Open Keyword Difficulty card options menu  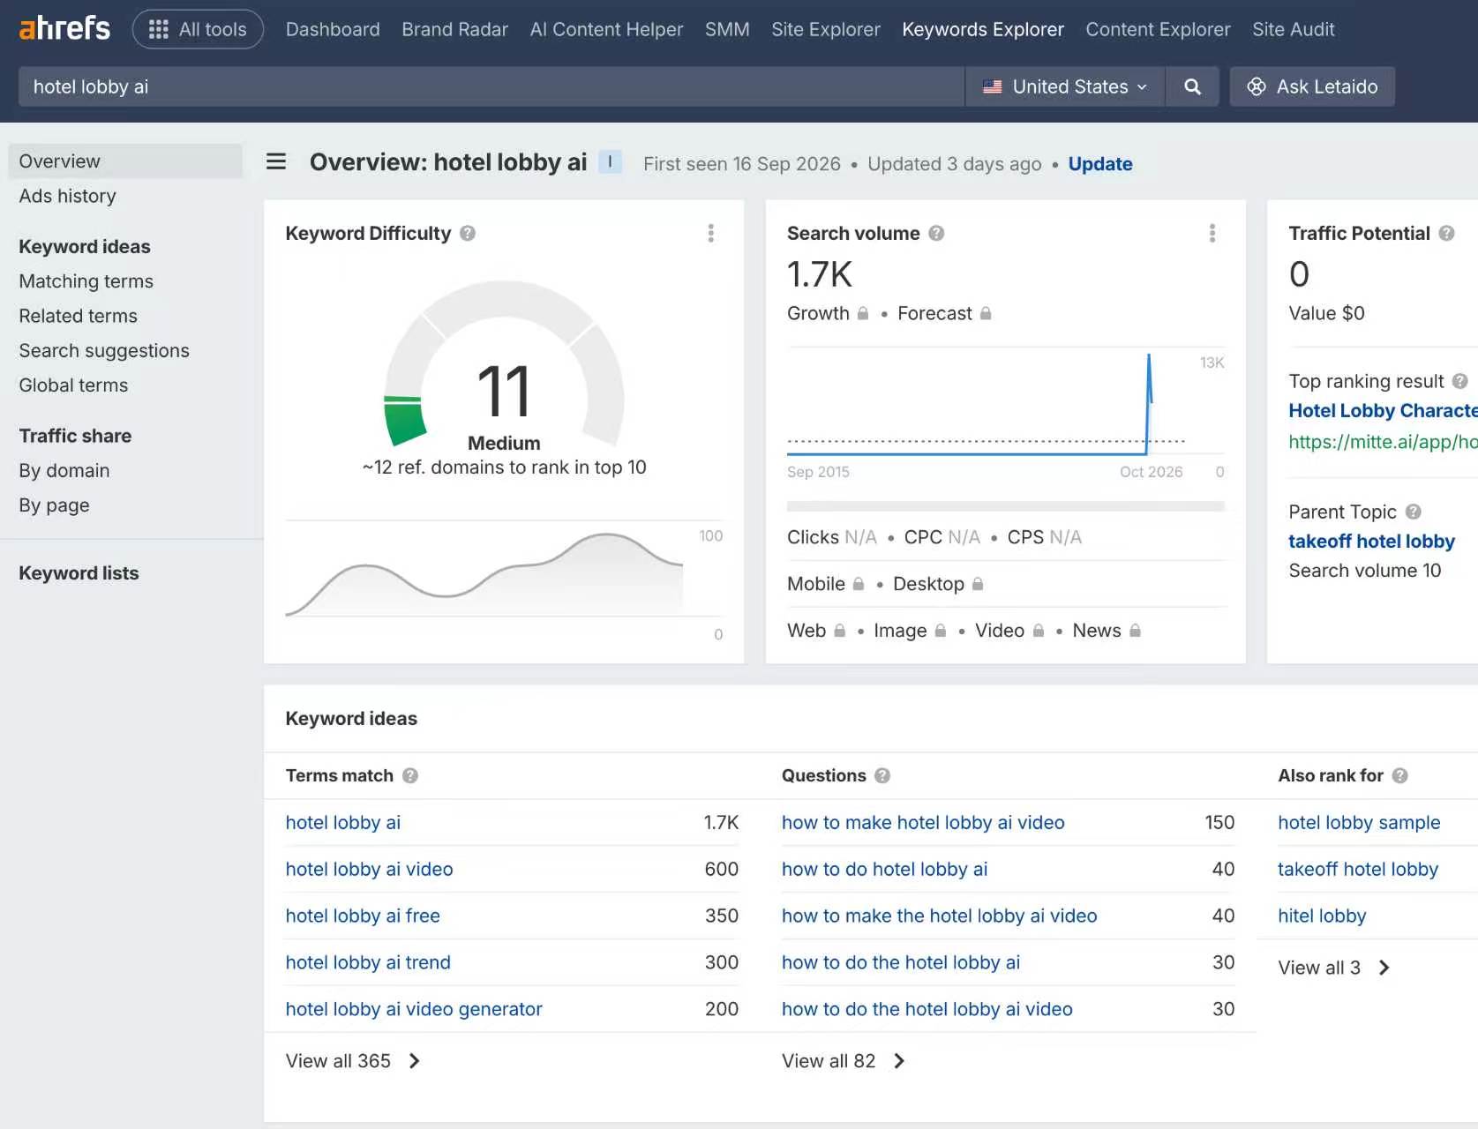coord(710,233)
